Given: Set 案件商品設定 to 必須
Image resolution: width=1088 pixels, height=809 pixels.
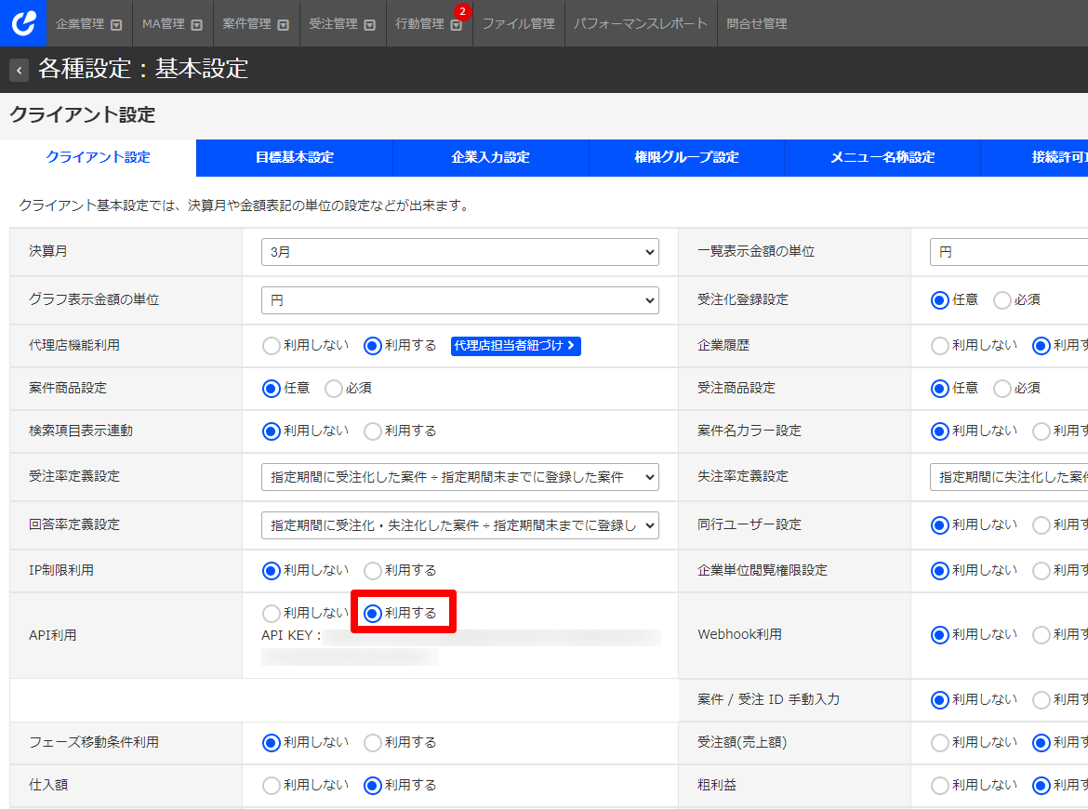Looking at the screenshot, I should tap(334, 389).
